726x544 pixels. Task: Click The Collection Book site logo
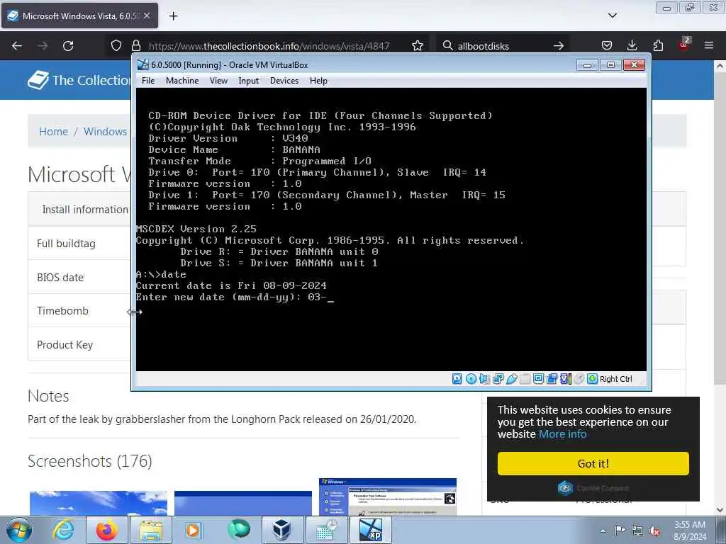[79, 80]
